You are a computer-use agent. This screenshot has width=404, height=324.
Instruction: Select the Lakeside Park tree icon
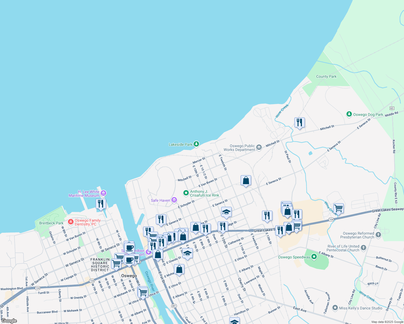click(x=196, y=144)
